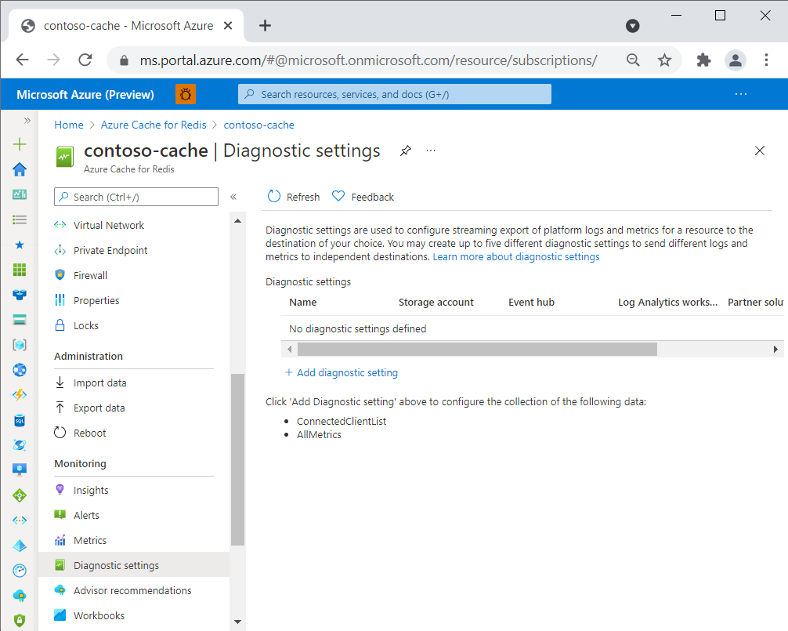
Task: Go to Azure Cache for Redis breadcrumb
Action: pyautogui.click(x=154, y=125)
